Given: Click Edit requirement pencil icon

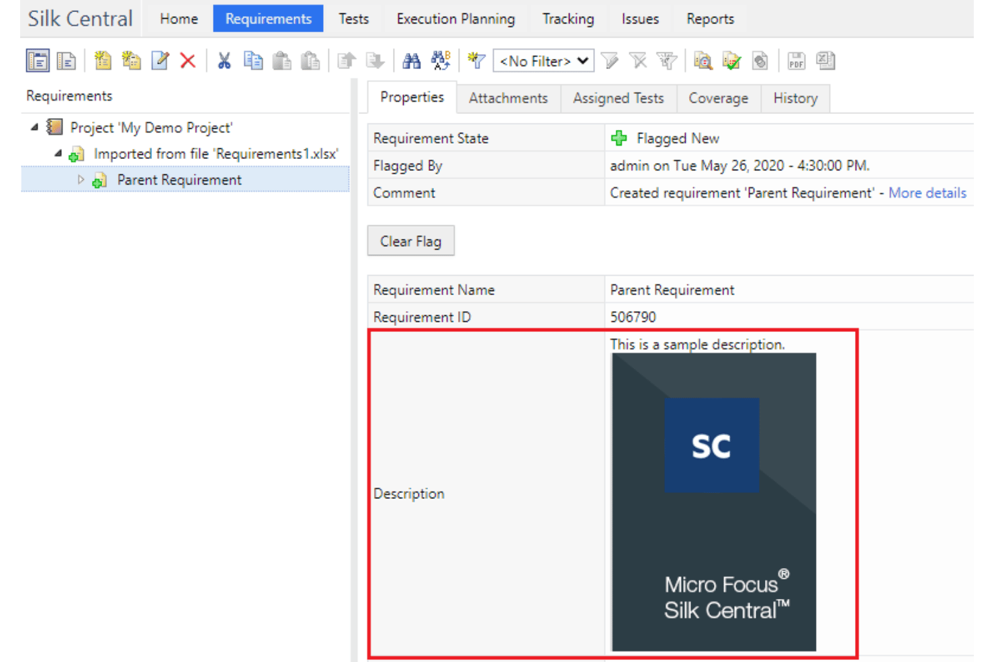Looking at the screenshot, I should pos(160,61).
